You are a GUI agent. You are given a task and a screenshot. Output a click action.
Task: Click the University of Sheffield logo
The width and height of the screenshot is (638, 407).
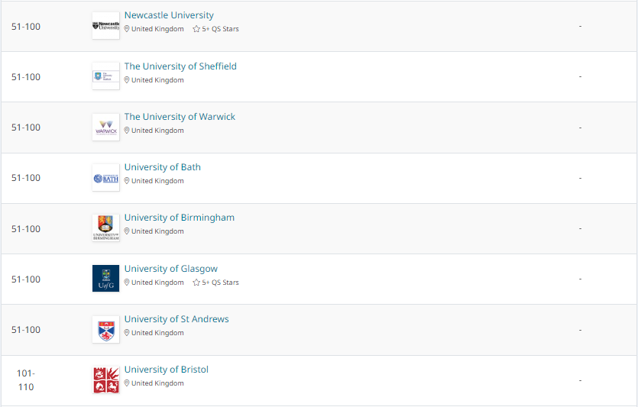(105, 76)
